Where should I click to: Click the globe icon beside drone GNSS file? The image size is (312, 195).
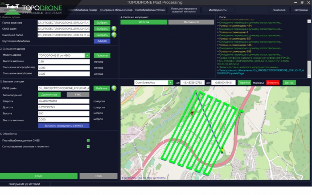point(114,29)
